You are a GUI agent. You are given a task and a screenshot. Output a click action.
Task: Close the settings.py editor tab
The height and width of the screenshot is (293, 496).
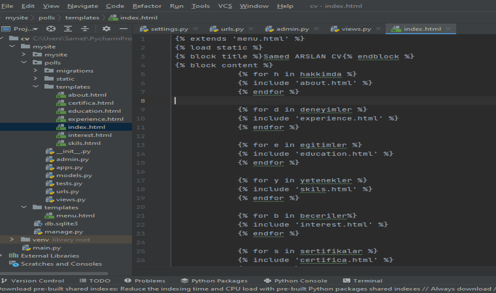[196, 29]
